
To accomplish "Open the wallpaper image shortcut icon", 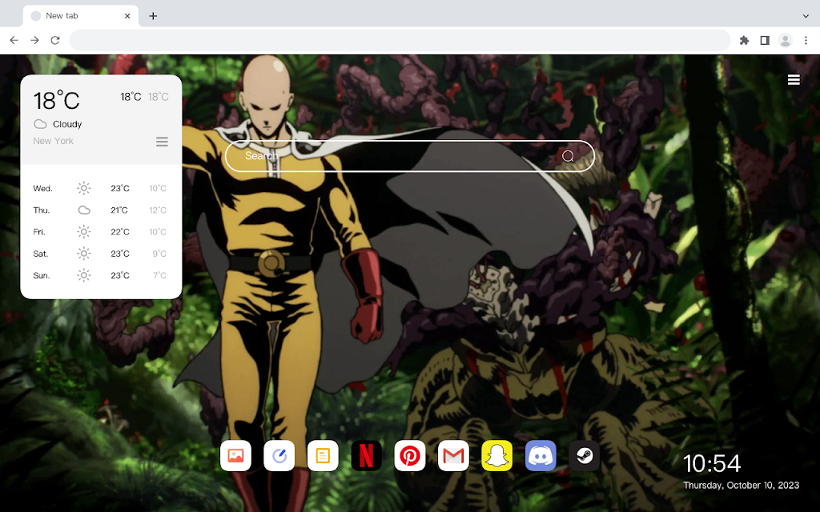I will click(x=235, y=455).
